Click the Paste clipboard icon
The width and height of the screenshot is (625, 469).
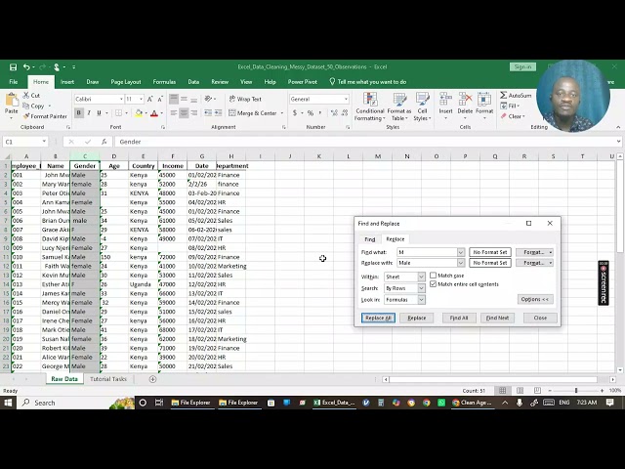coord(11,100)
